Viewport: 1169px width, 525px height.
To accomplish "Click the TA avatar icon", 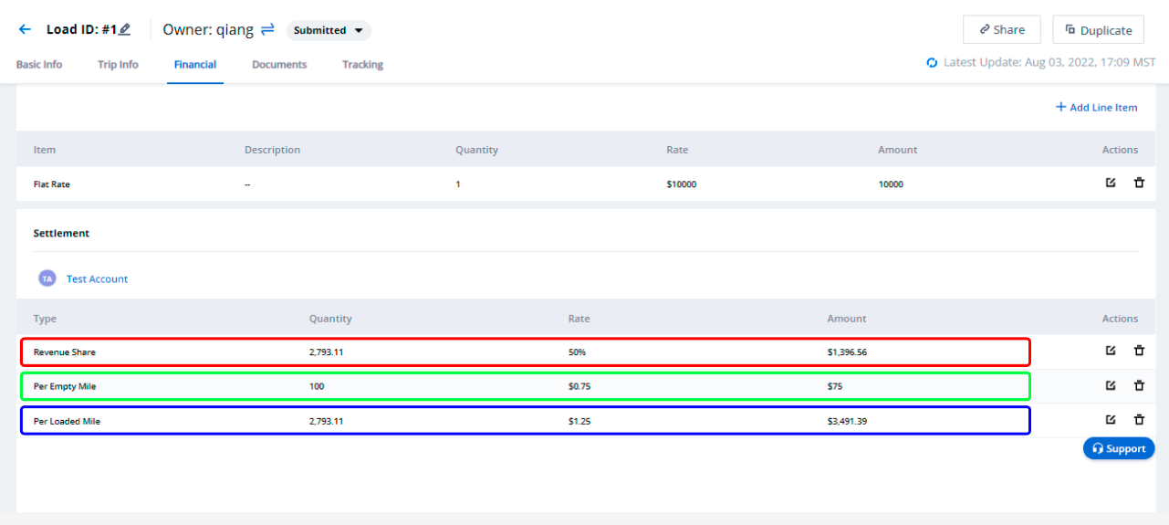I will click(x=47, y=278).
